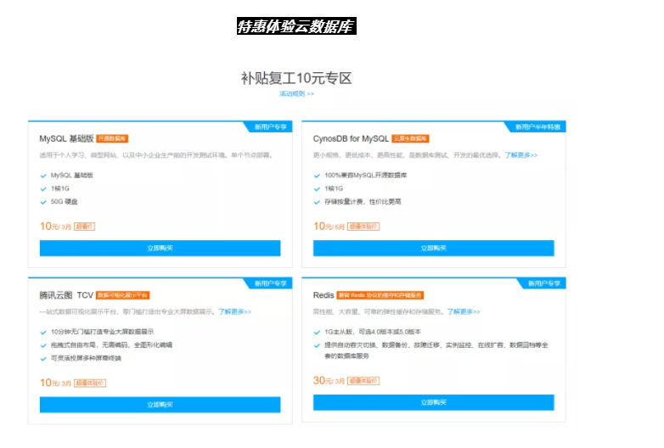Click the checkmark beside 50G 硬盘
This screenshot has width=664, height=448.
pyautogui.click(x=43, y=202)
